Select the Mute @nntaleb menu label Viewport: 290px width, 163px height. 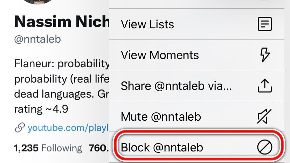pos(161,116)
